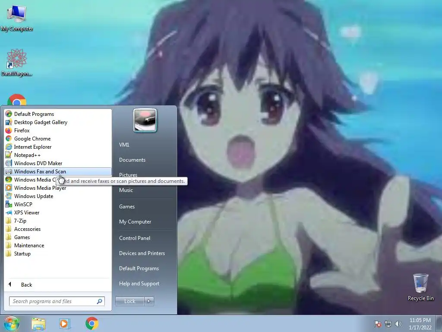
Task: Expand the 7-Zip folder
Action: (x=58, y=221)
